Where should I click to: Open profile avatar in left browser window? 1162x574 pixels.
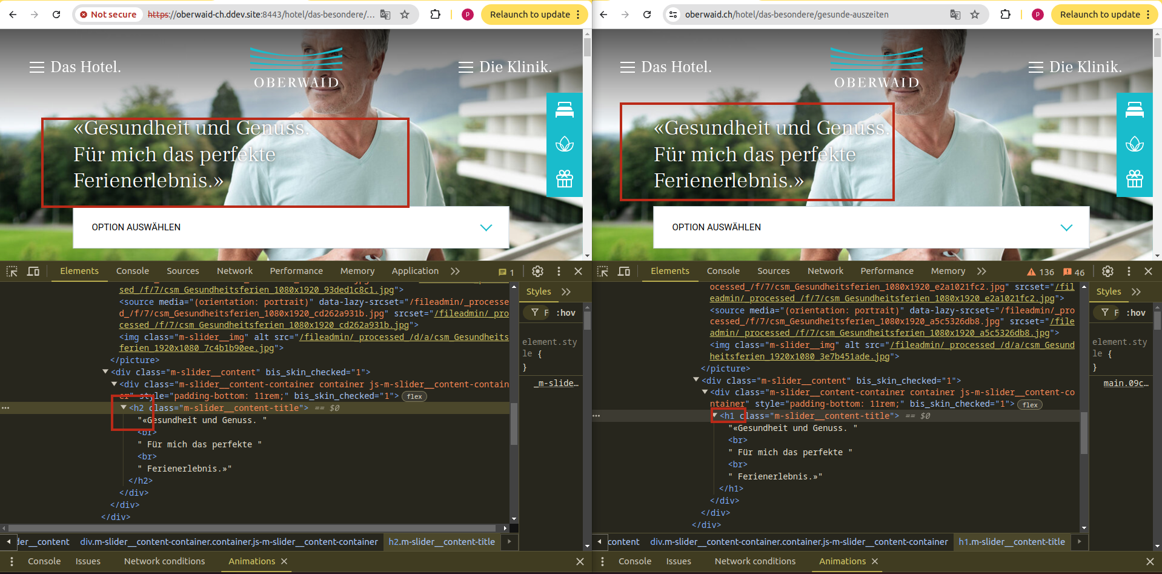467,15
